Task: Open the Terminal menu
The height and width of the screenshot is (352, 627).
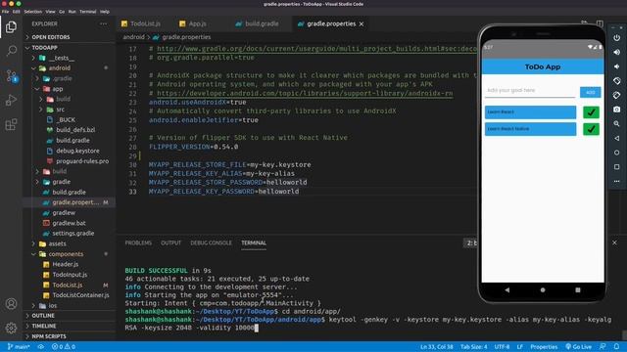Action: point(87,12)
